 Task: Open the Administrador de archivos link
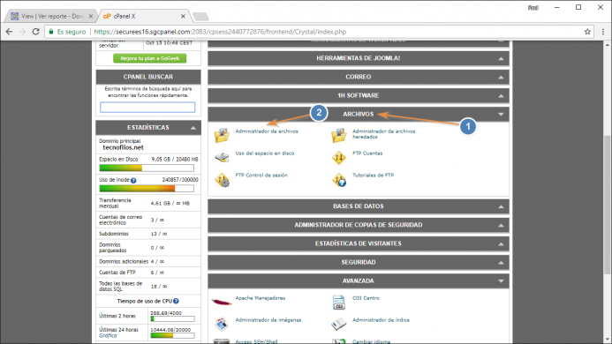coord(267,131)
